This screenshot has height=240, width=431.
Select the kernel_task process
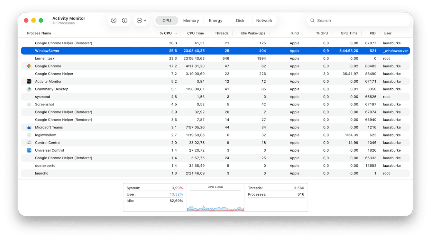(x=129, y=58)
